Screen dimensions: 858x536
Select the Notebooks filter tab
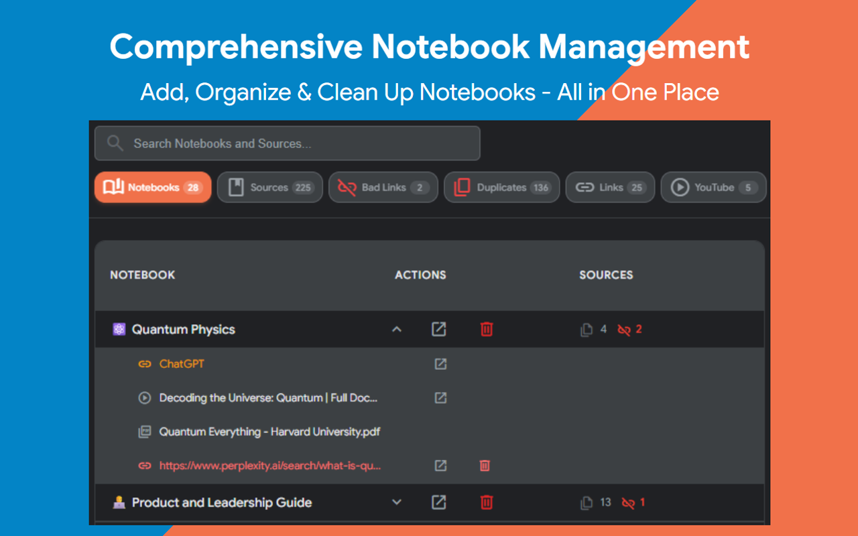pyautogui.click(x=152, y=187)
